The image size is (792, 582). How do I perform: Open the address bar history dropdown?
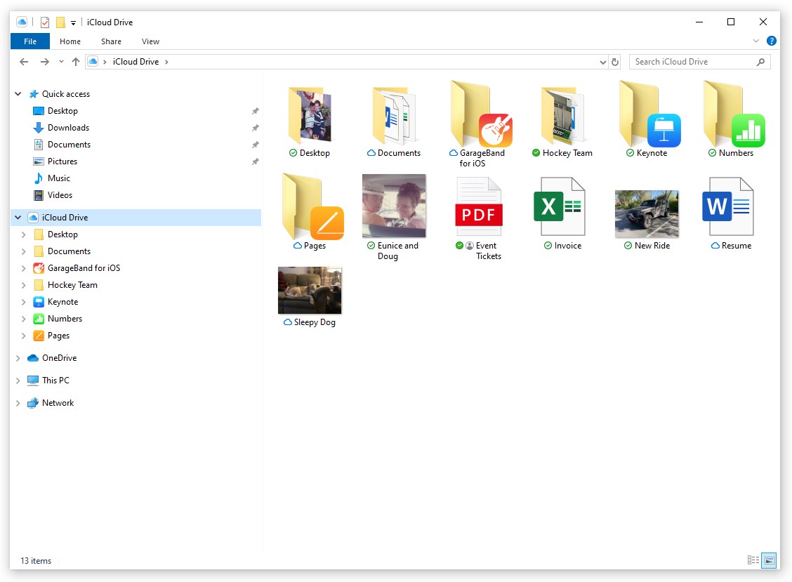pyautogui.click(x=602, y=62)
